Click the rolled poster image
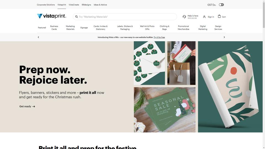The height and width of the screenshot is (149, 265). 230,87
